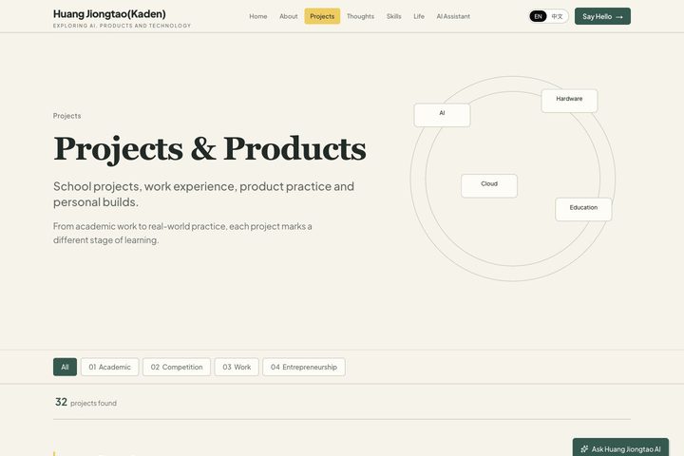Open the Ask Huang Jiongtao AI chat
The image size is (684, 456).
620,447
